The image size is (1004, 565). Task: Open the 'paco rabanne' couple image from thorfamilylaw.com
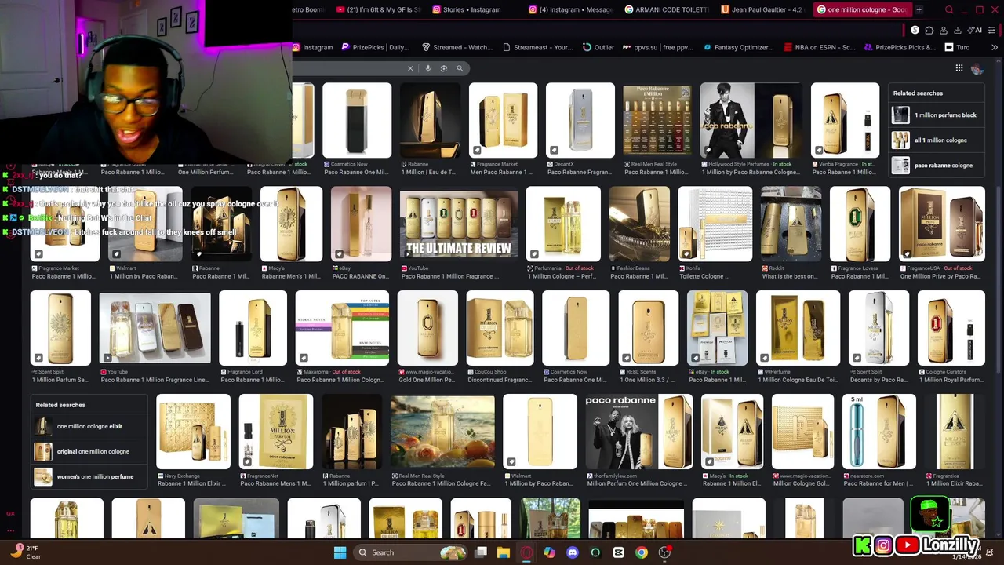(639, 432)
